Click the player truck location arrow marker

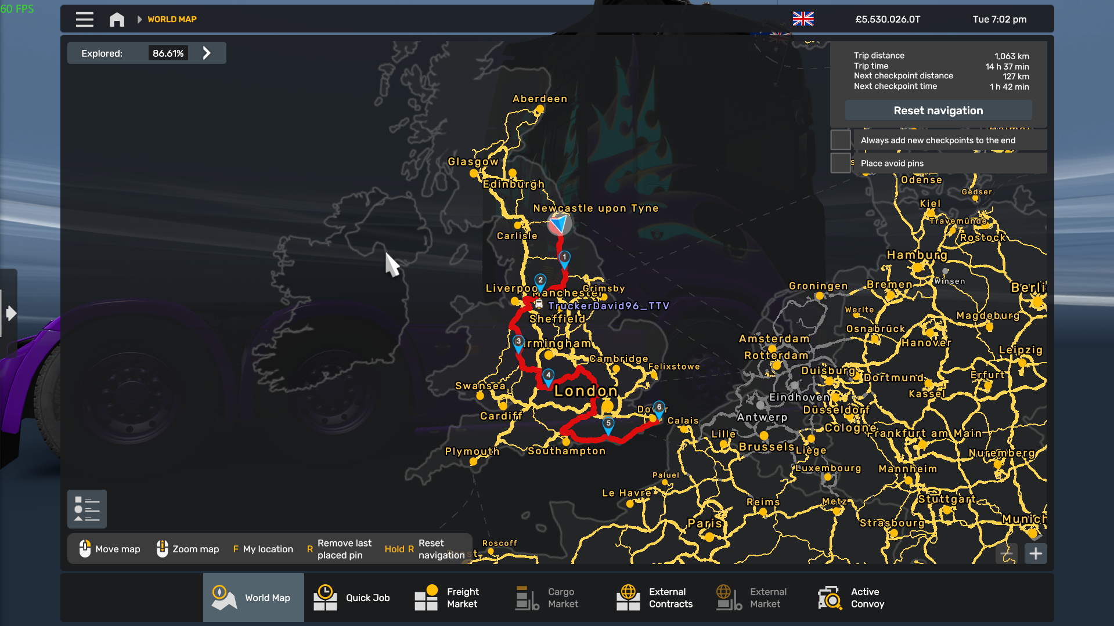pos(559,223)
